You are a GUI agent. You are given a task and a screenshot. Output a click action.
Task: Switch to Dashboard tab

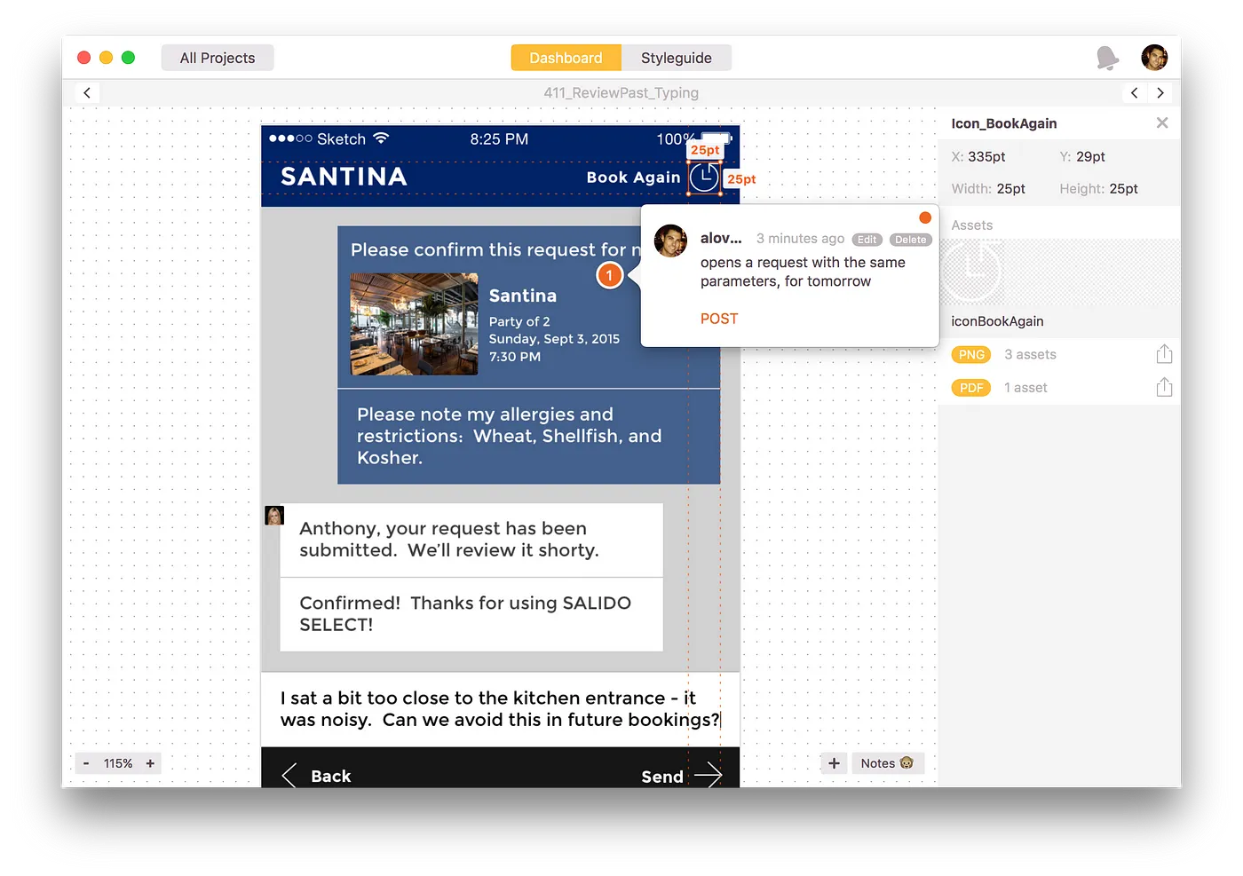(566, 58)
